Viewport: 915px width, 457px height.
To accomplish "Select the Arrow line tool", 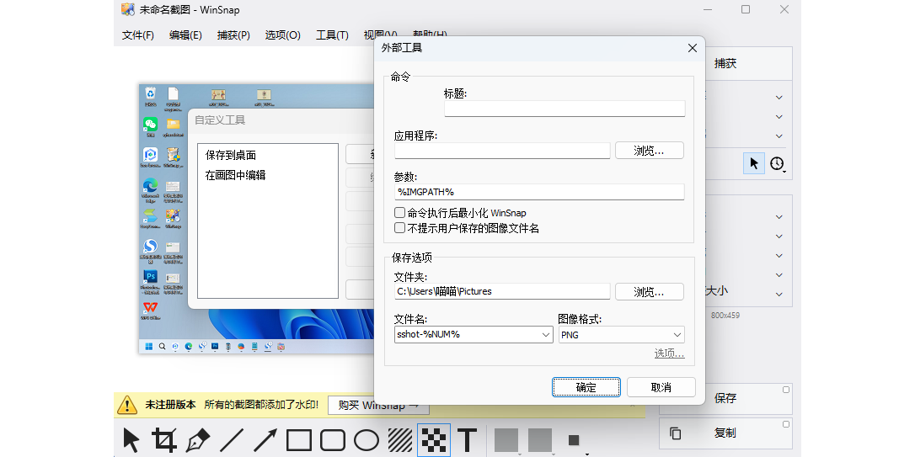I will (265, 440).
